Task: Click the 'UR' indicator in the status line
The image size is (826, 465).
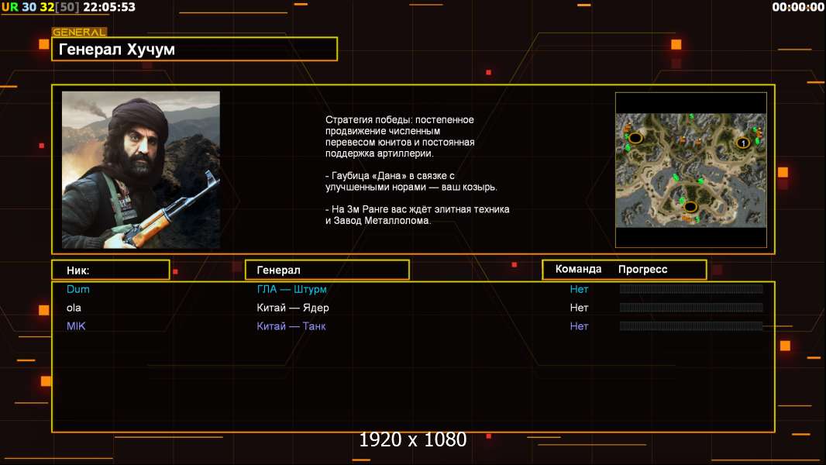Action: click(x=9, y=7)
